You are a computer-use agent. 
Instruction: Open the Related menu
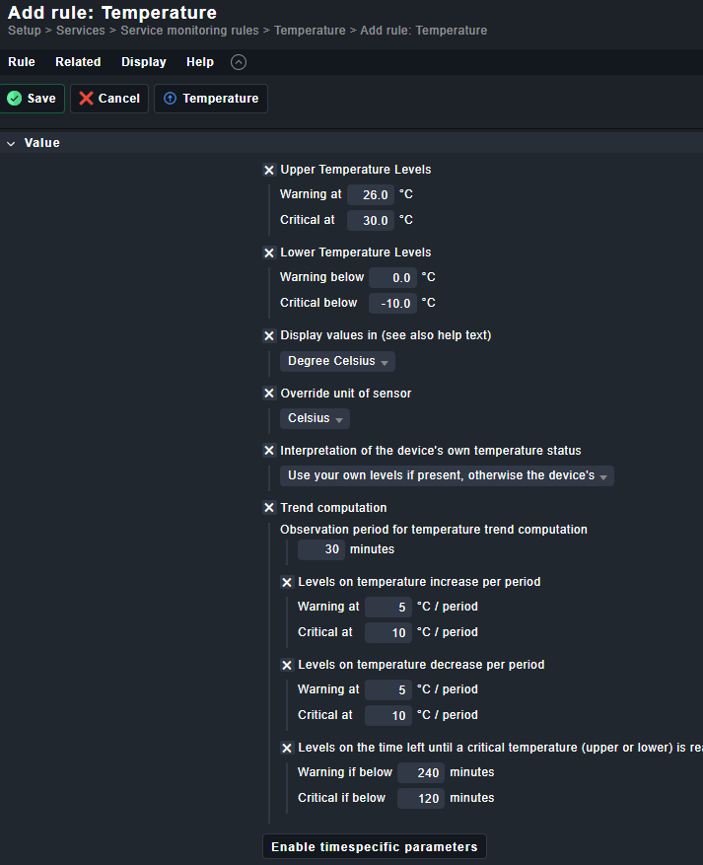point(78,62)
